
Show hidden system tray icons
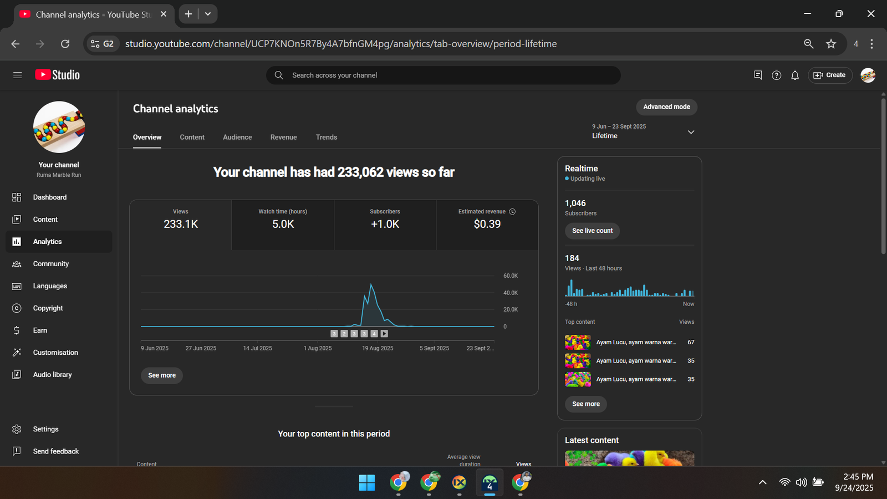pos(762,482)
